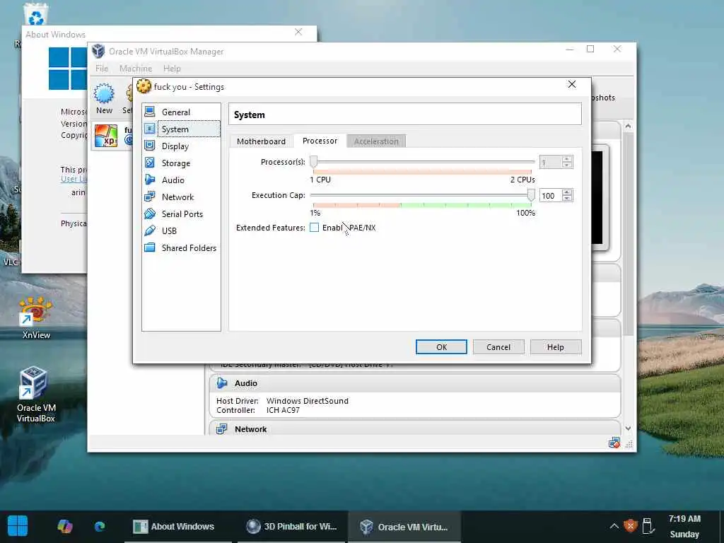Viewport: 724px width, 543px height.
Task: Click the Audio section header in details
Action: coord(414,383)
